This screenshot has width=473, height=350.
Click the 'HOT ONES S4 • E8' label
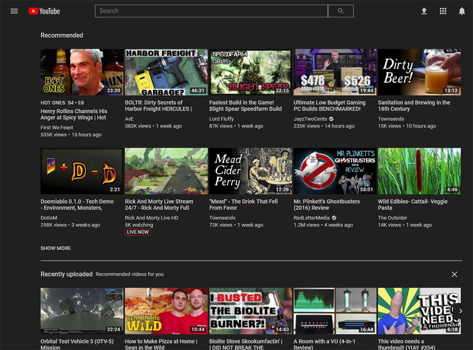62,103
